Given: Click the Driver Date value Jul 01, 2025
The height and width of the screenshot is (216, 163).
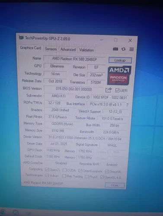Looking at the screenshot, I should [59, 144].
